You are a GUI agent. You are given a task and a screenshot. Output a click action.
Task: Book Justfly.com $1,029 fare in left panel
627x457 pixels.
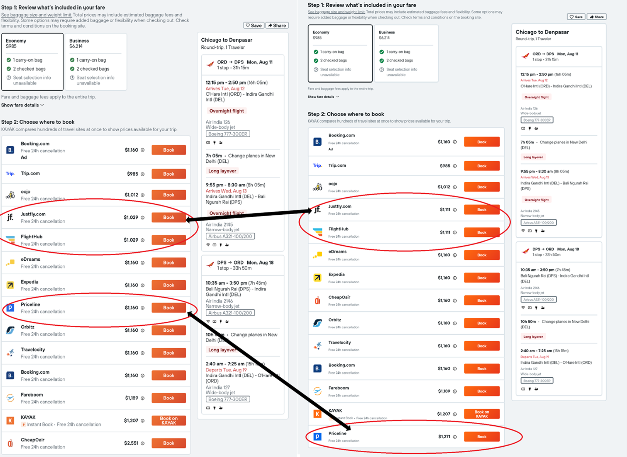click(169, 217)
